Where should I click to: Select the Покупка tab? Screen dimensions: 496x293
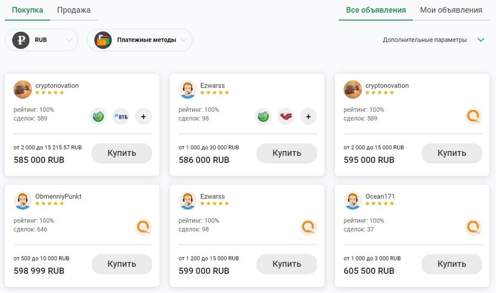tap(27, 10)
